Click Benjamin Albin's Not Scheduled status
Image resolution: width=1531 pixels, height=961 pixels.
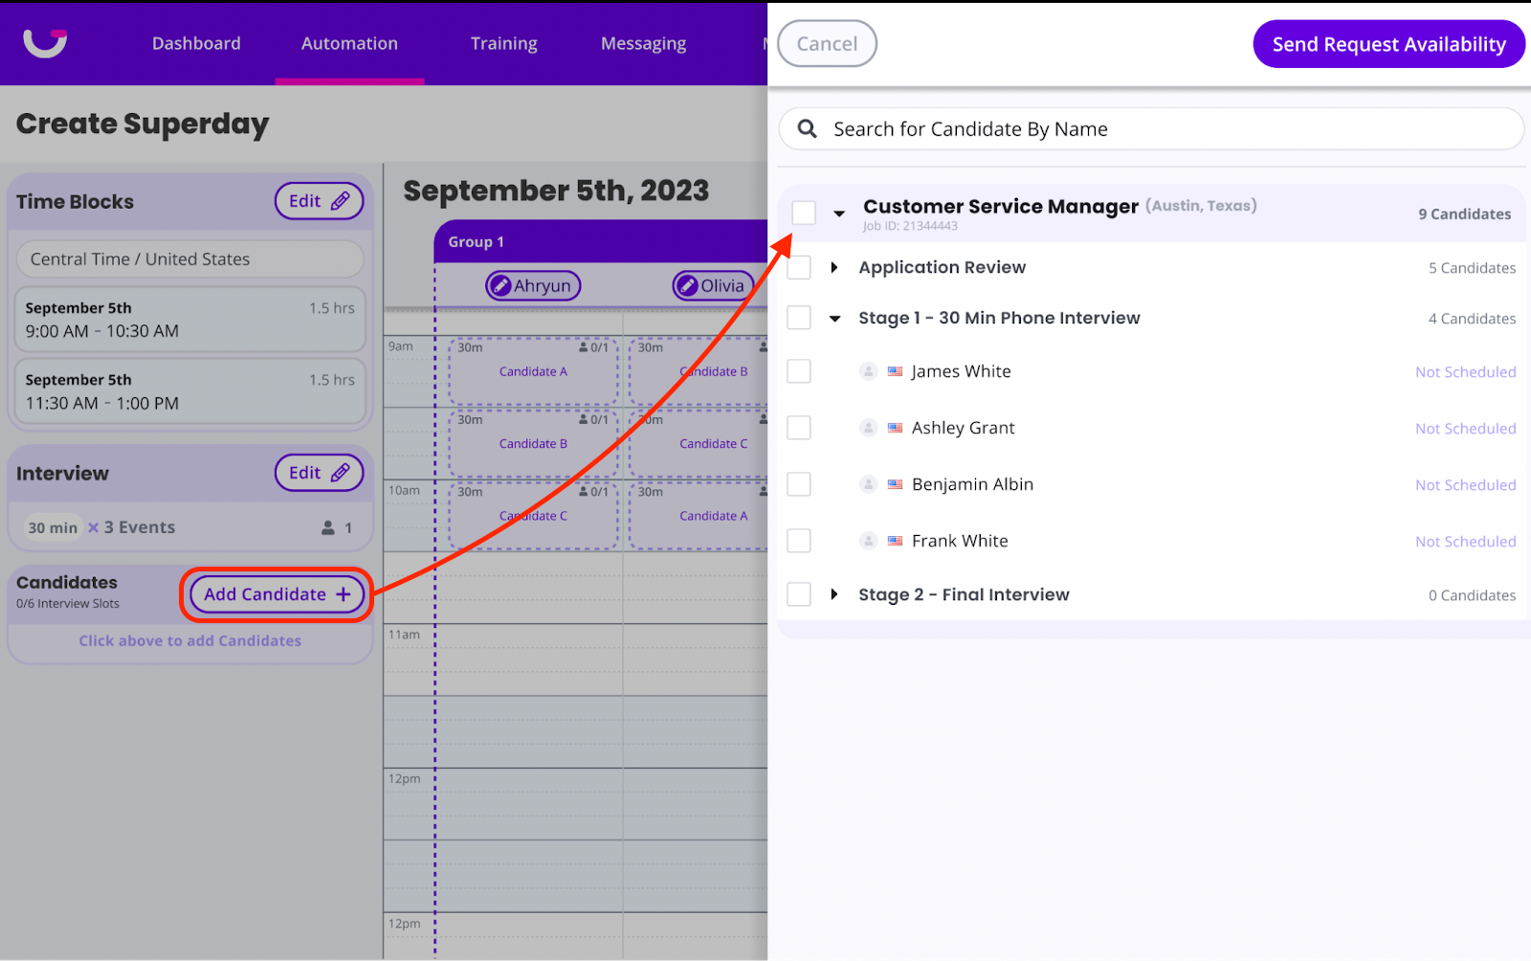click(1465, 485)
